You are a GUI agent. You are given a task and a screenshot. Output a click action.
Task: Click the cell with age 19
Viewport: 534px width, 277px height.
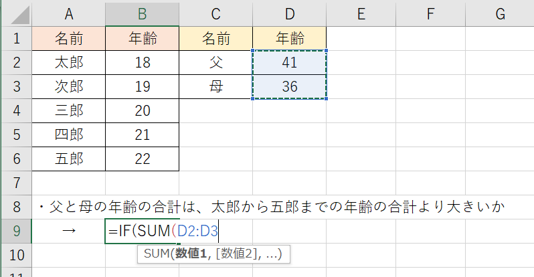click(x=143, y=87)
